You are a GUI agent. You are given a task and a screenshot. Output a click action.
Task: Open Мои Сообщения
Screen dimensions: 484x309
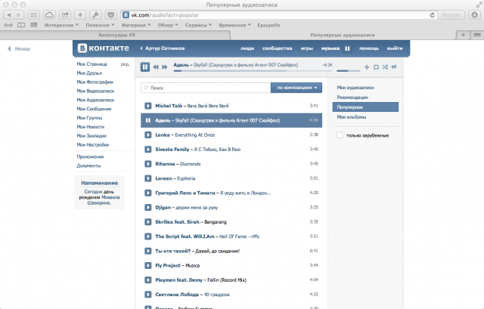94,109
